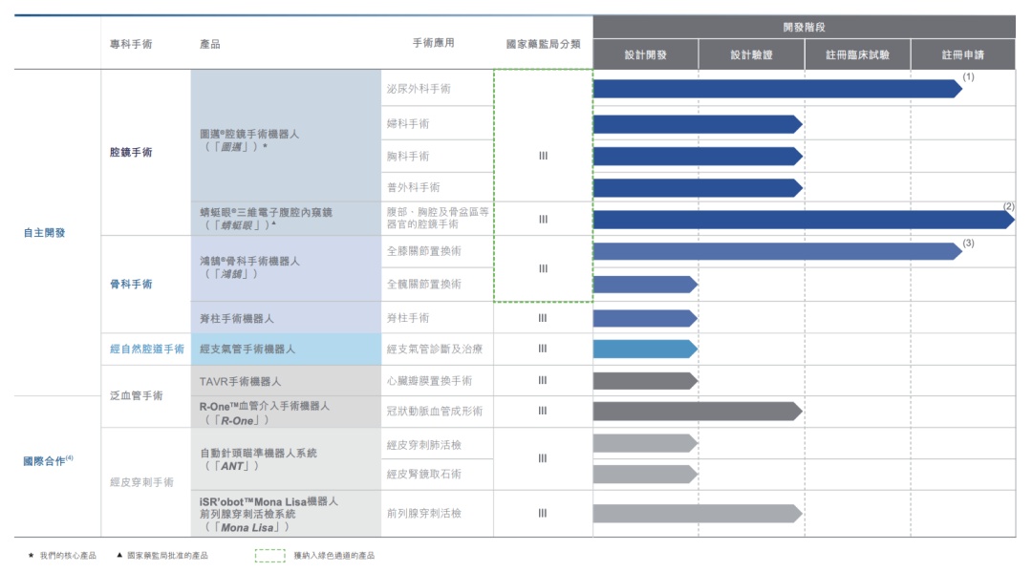
Task: Select the 自主開發 category label
Action: tap(44, 232)
